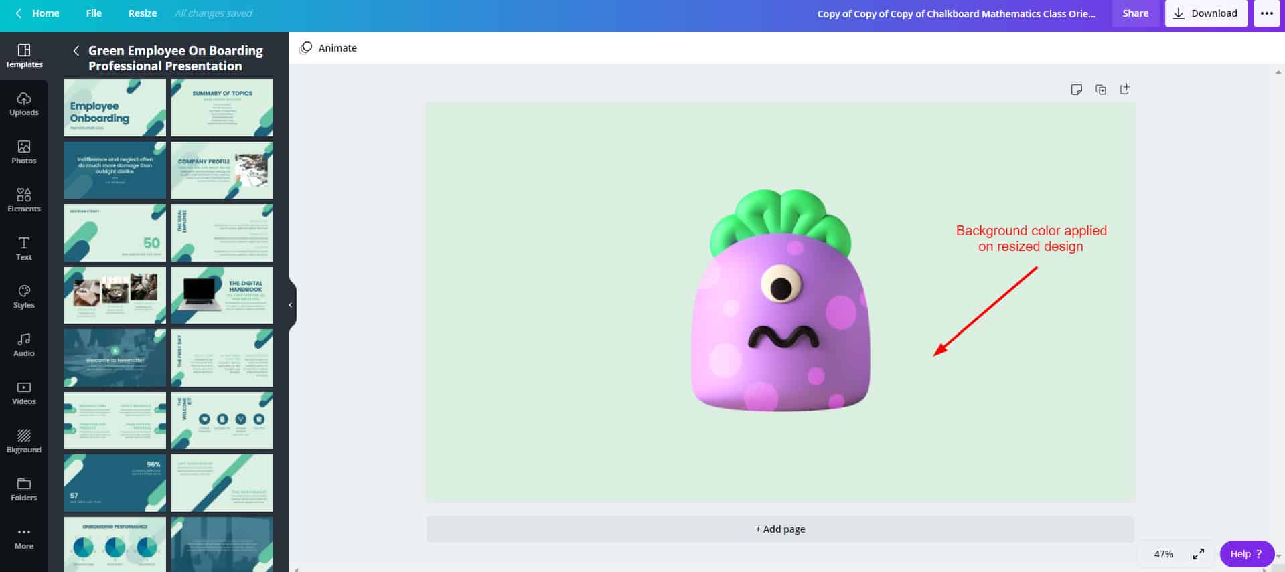1285x572 pixels.
Task: Open the Bkground panel
Action: (x=24, y=441)
